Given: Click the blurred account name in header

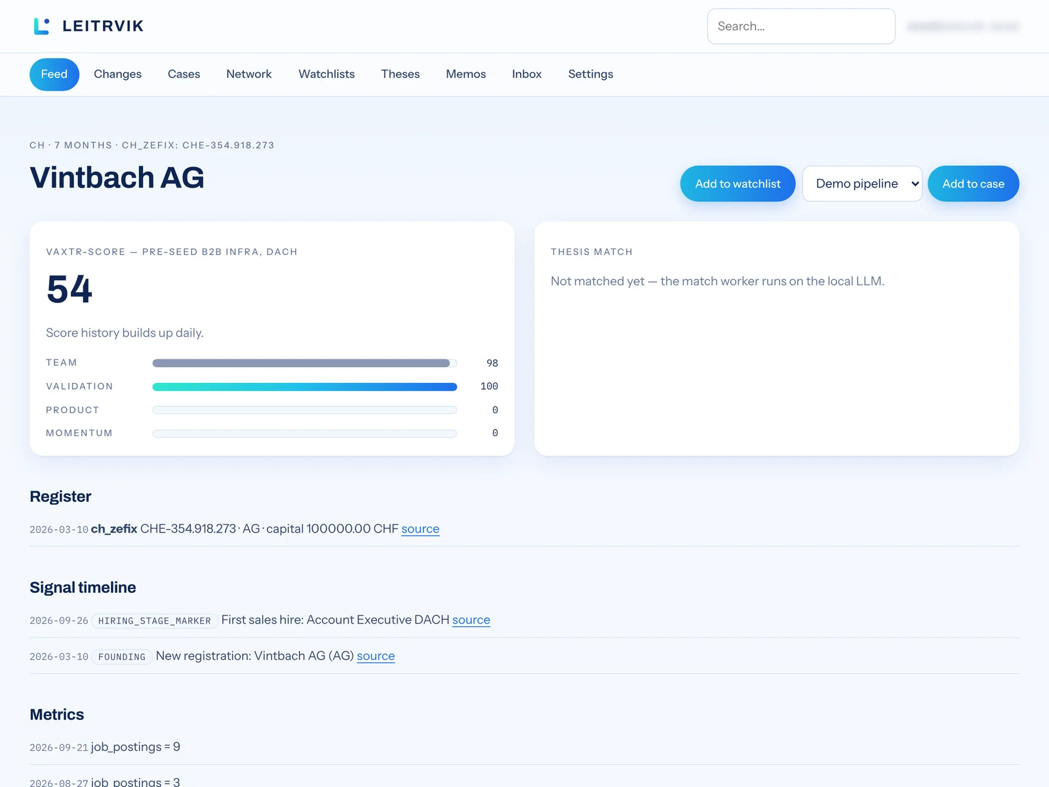Looking at the screenshot, I should pyautogui.click(x=962, y=26).
